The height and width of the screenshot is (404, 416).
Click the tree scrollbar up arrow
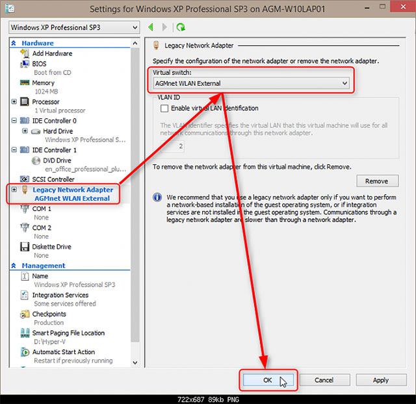pos(135,44)
